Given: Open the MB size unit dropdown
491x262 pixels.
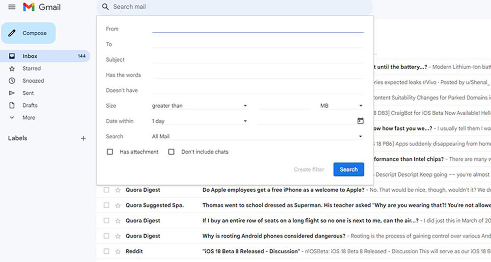Looking at the screenshot, I should coord(341,106).
